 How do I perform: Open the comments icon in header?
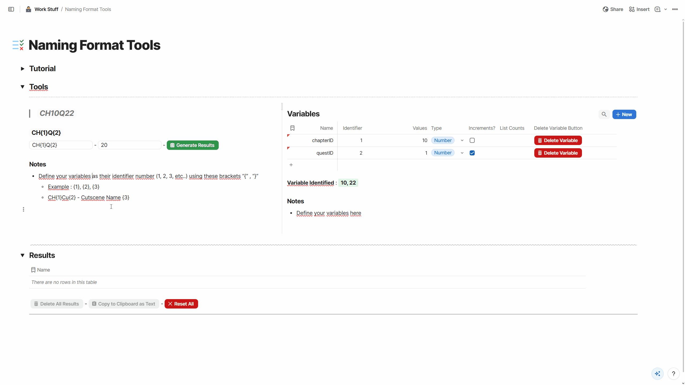(x=657, y=9)
